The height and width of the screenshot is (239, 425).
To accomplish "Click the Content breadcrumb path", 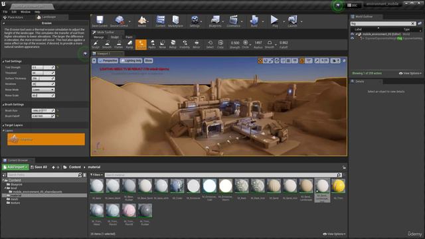I will tap(75, 167).
